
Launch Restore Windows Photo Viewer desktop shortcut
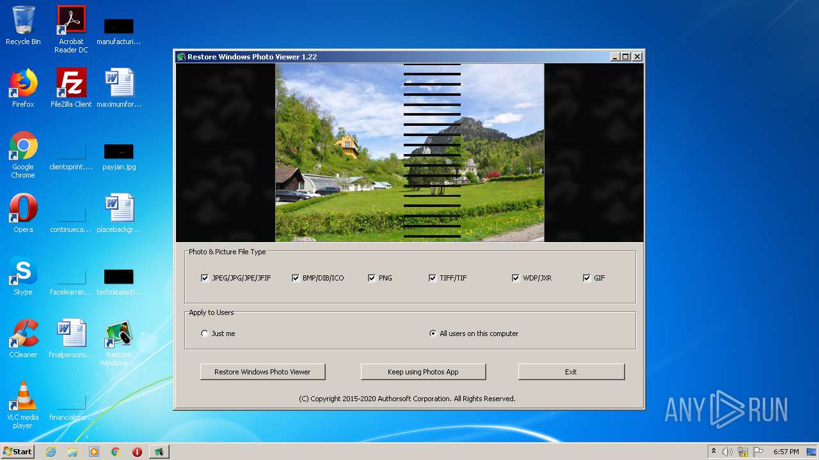coord(119,344)
